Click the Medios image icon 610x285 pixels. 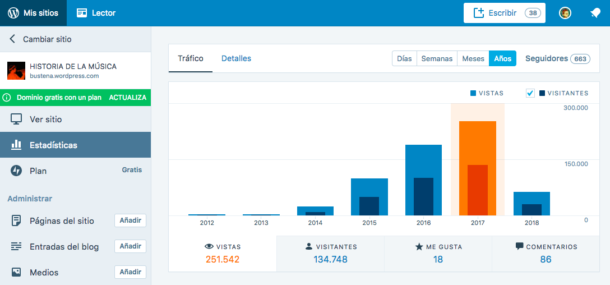click(16, 272)
